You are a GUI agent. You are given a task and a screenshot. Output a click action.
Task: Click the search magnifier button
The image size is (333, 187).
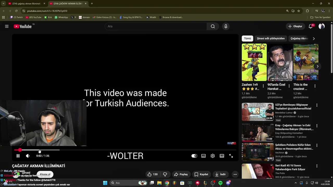(213, 26)
